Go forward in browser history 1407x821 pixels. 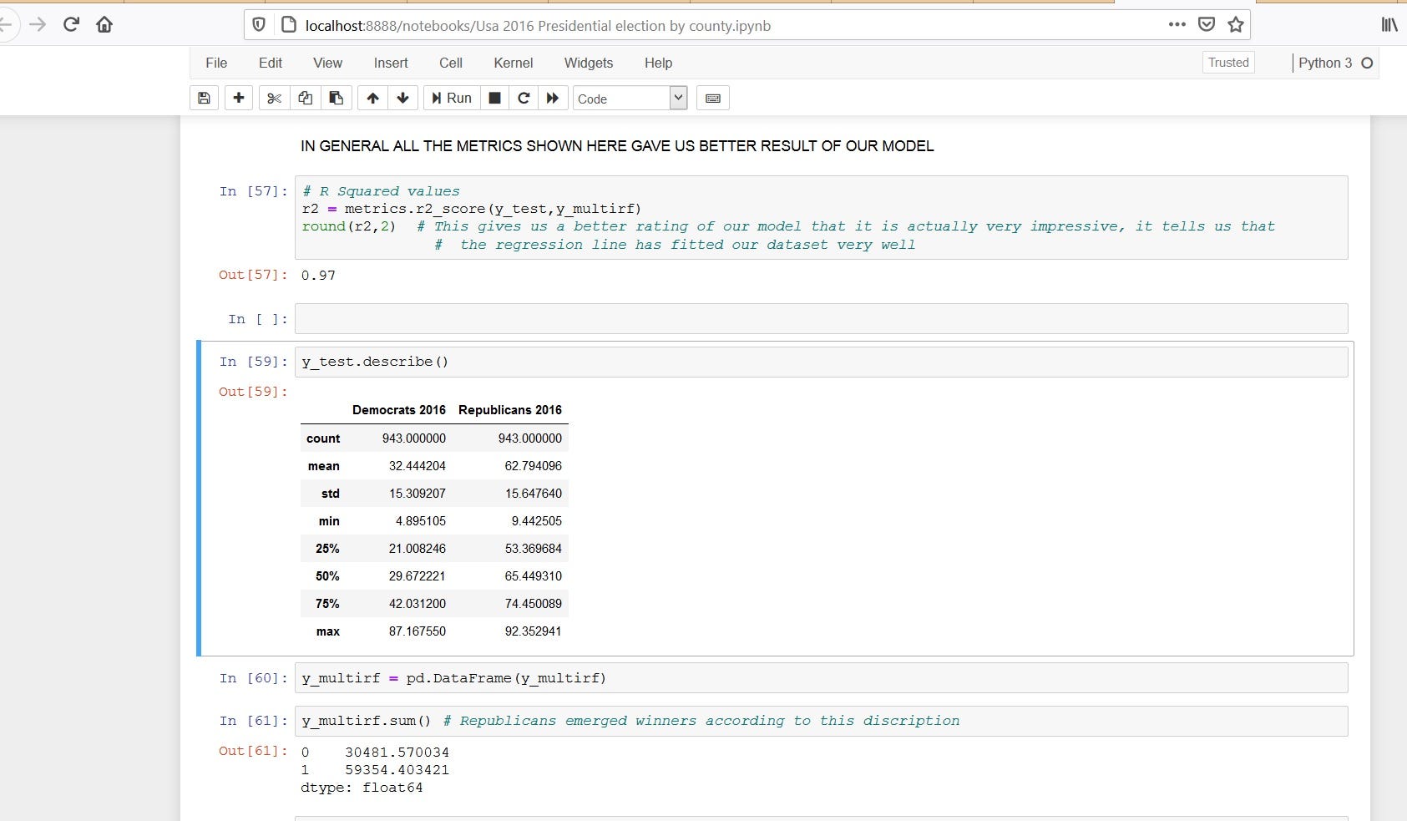38,24
